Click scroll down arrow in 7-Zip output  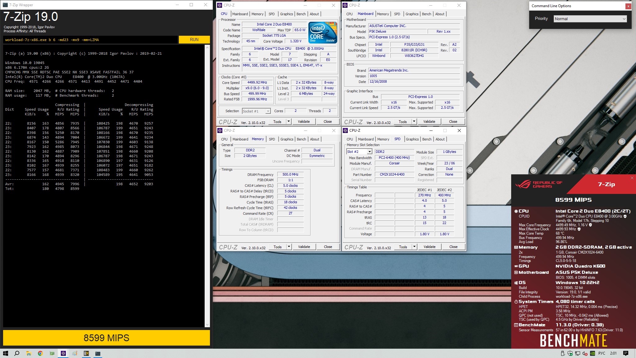click(x=207, y=325)
